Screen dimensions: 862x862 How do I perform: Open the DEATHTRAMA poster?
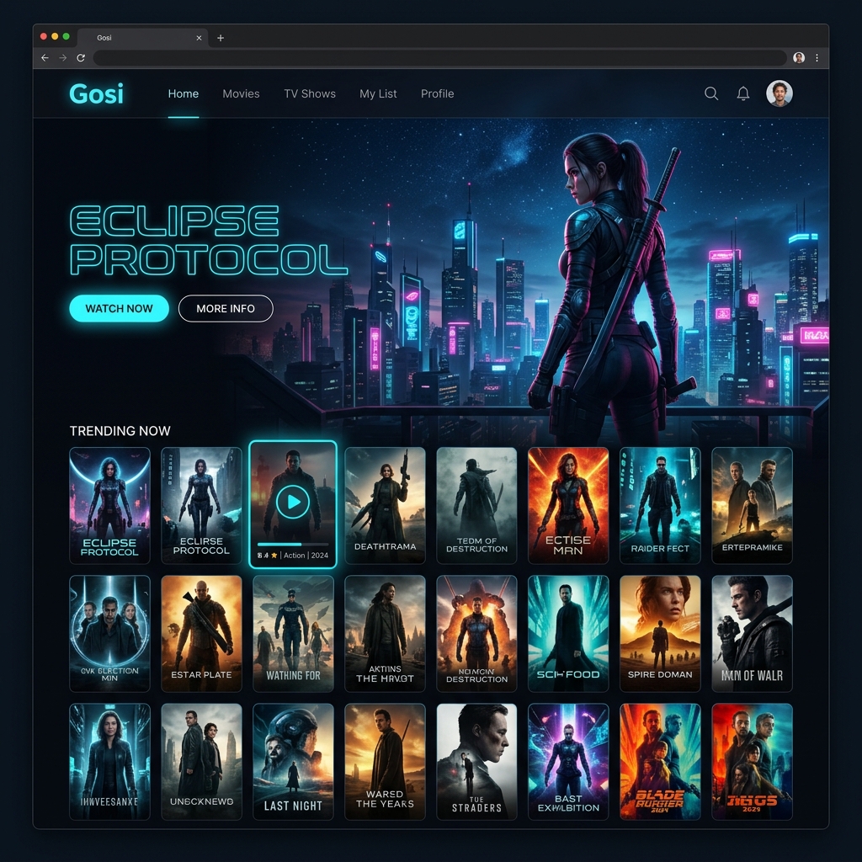click(385, 506)
